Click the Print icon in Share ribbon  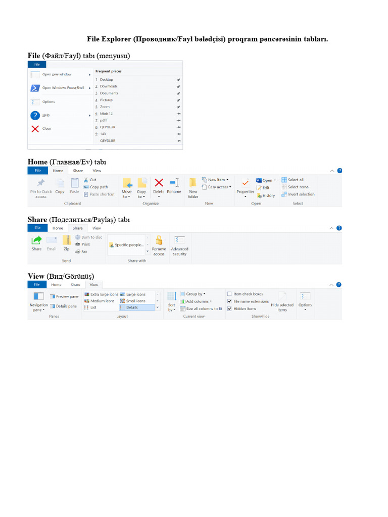click(x=78, y=244)
